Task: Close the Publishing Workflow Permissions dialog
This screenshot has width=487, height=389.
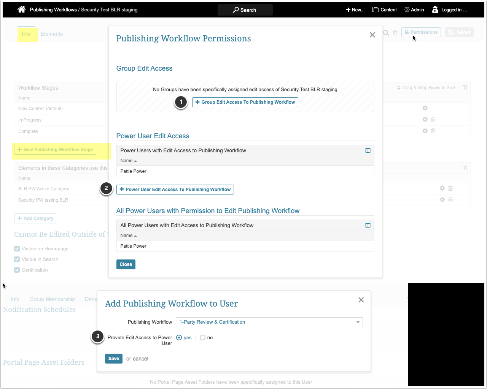Action: 372,35
